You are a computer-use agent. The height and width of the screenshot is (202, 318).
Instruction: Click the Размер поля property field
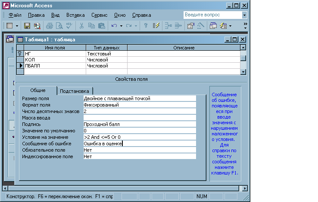(x=140, y=98)
